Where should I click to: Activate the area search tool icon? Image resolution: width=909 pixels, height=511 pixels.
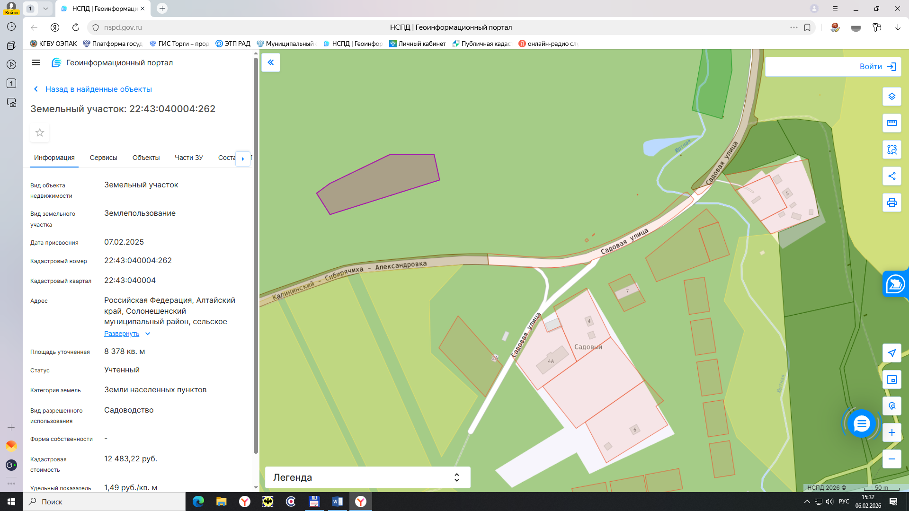(x=891, y=150)
